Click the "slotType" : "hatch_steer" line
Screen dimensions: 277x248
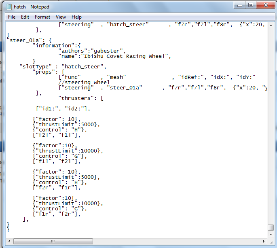[63, 67]
